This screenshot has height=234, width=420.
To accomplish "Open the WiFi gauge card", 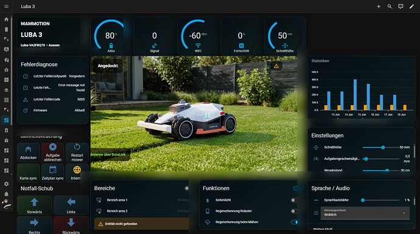I will point(198,36).
